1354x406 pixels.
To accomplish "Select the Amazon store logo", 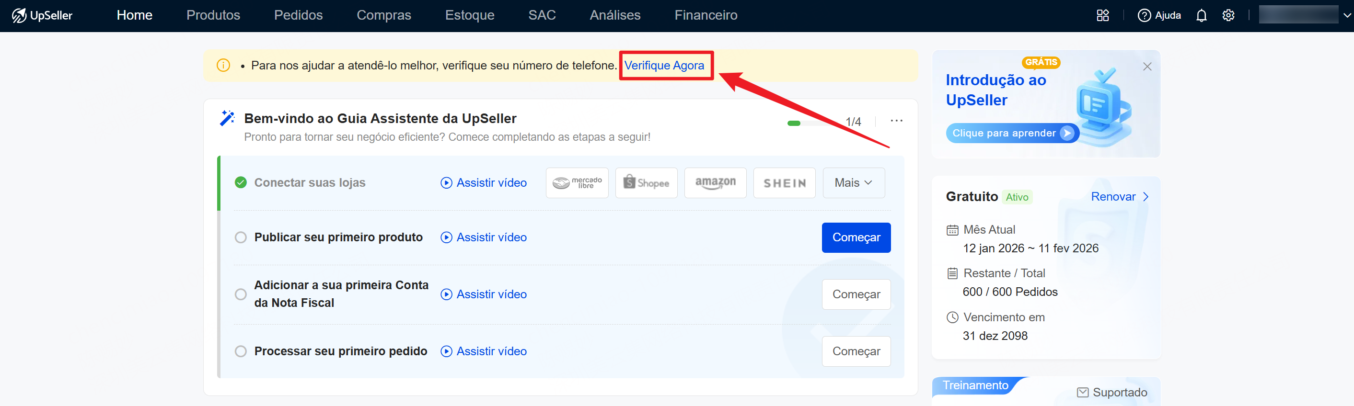I will pyautogui.click(x=715, y=183).
